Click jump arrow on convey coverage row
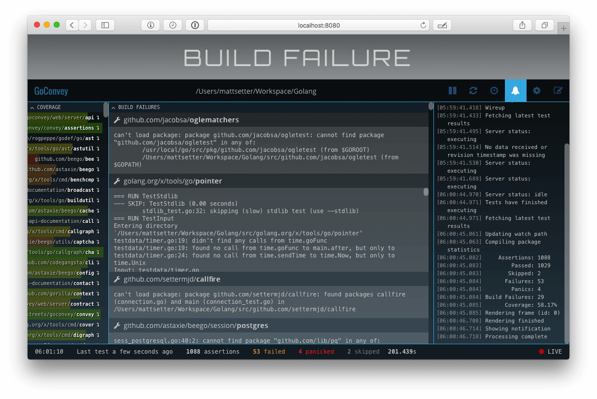The width and height of the screenshot is (597, 399). pyautogui.click(x=99, y=314)
